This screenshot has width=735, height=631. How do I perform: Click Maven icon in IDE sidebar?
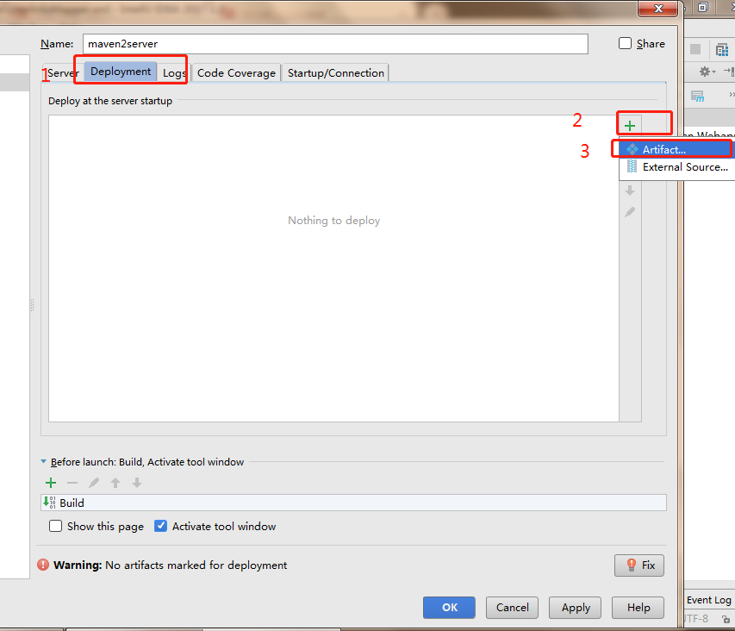[x=697, y=96]
